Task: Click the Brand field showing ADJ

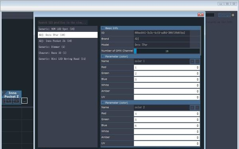Action: click(x=162, y=39)
